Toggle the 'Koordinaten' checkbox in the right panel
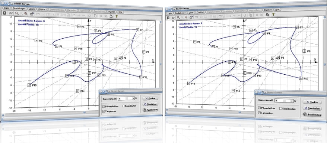Viewport: 327px width, 143px height. (x=280, y=108)
